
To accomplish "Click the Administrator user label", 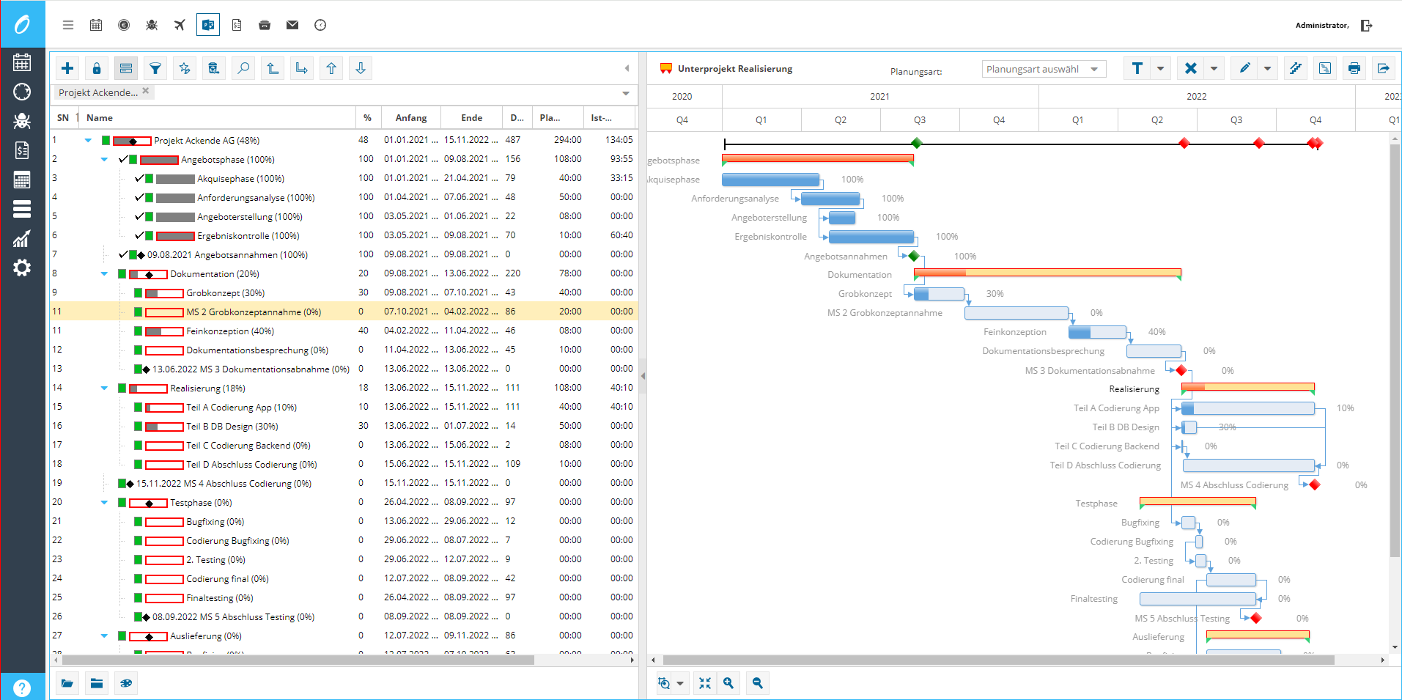I will click(x=1321, y=25).
